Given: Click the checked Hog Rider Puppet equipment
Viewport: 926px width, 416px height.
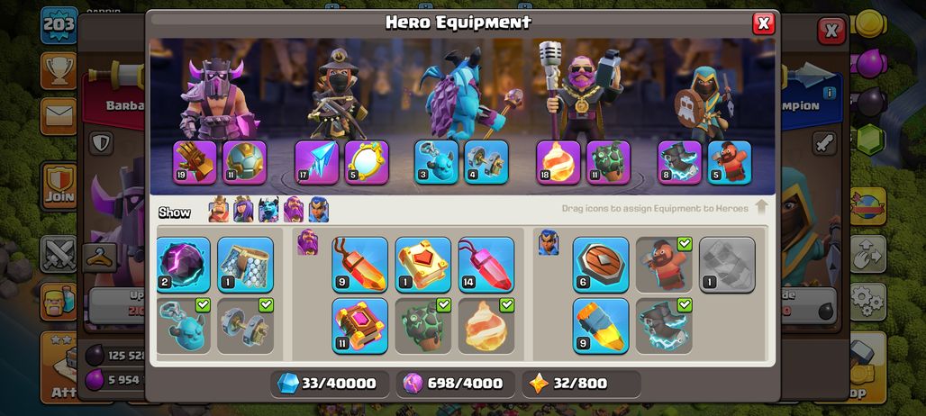Looking at the screenshot, I should 664,265.
